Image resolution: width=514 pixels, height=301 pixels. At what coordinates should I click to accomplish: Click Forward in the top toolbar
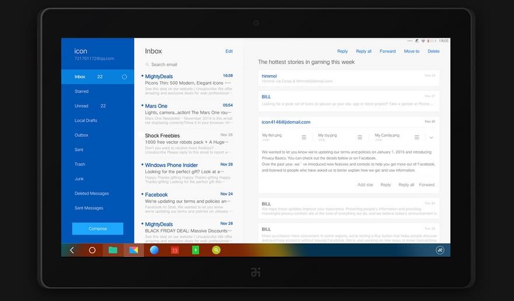pyautogui.click(x=387, y=51)
